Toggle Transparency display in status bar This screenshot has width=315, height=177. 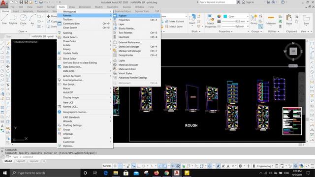[178, 166]
